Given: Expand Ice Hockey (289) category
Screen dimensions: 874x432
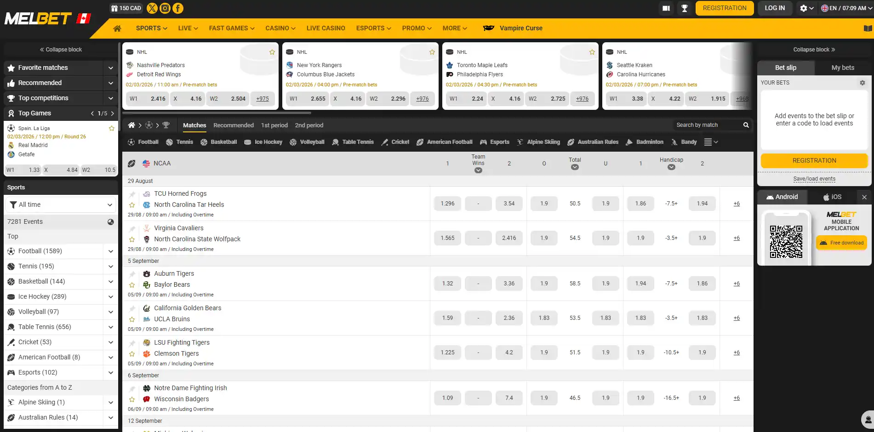Looking at the screenshot, I should click(x=111, y=296).
